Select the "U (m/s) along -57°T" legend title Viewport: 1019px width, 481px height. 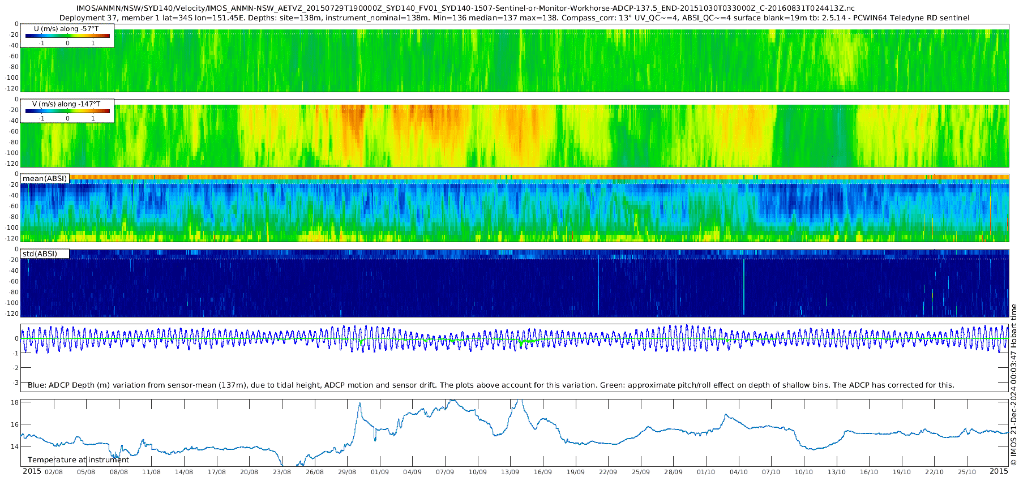pos(66,28)
